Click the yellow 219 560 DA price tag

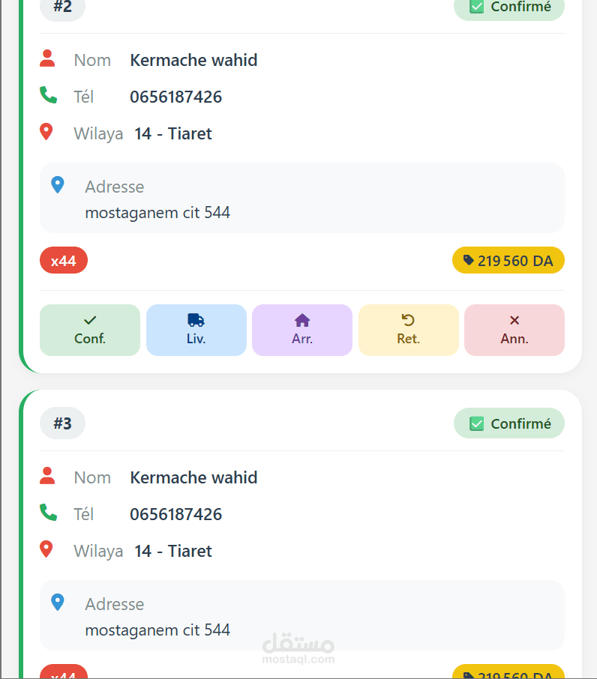(508, 261)
